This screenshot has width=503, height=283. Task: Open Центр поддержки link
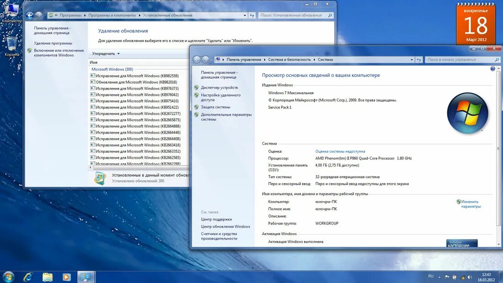(216, 219)
